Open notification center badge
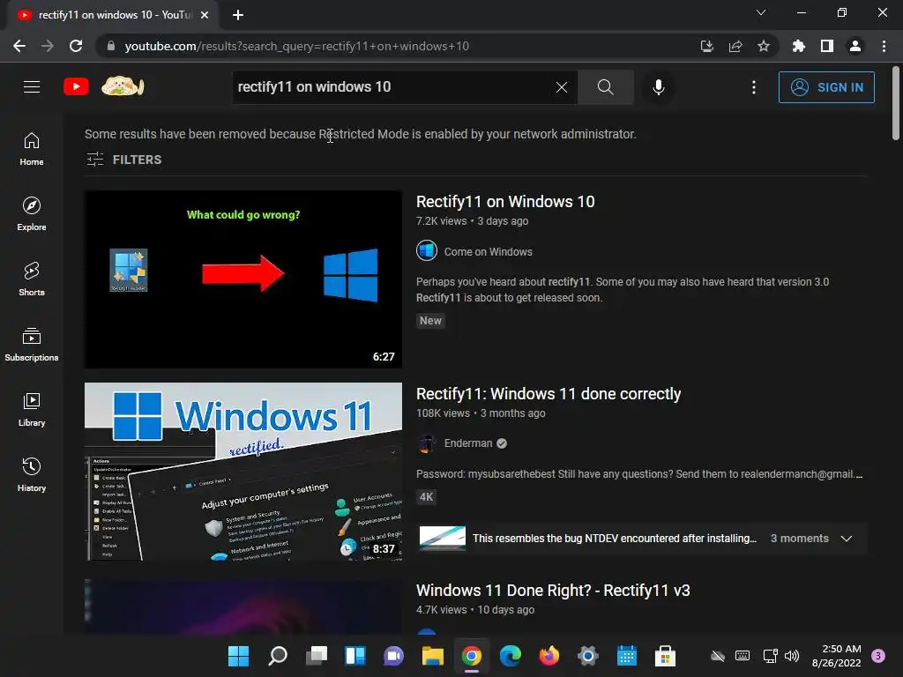Image resolution: width=903 pixels, height=677 pixels. [x=877, y=656]
